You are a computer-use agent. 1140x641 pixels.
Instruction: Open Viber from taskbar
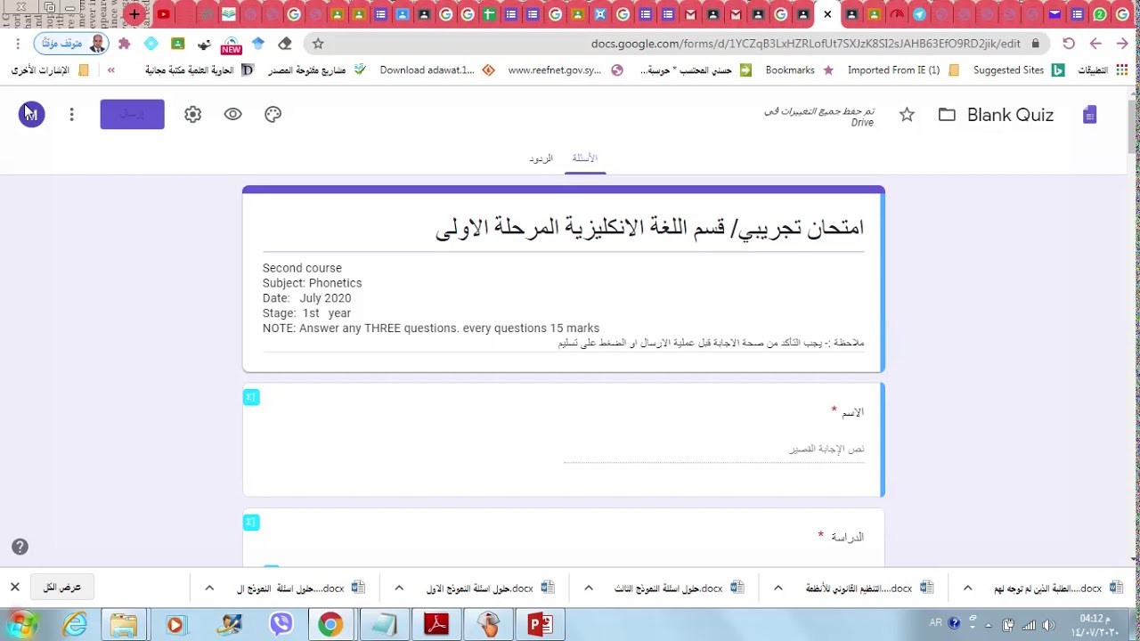(281, 625)
